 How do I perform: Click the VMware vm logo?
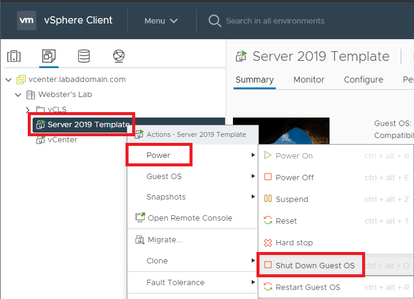[x=27, y=20]
